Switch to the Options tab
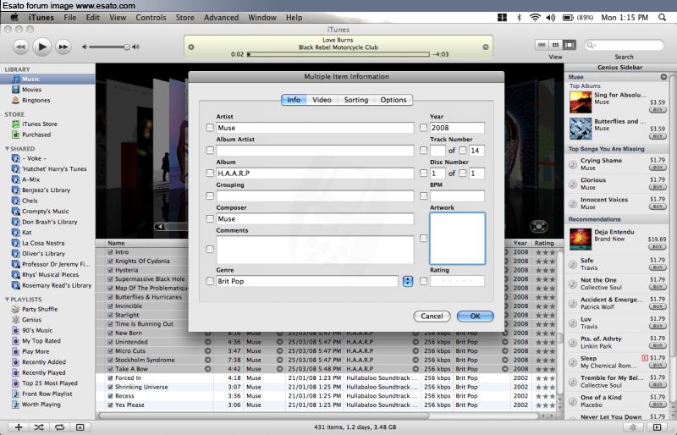This screenshot has width=677, height=435. point(394,100)
